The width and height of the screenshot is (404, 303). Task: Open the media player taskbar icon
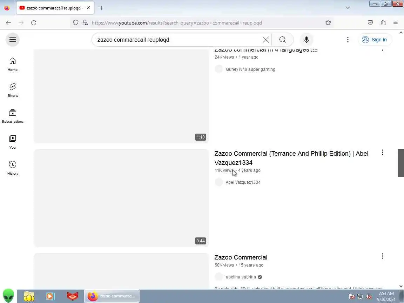point(50,296)
